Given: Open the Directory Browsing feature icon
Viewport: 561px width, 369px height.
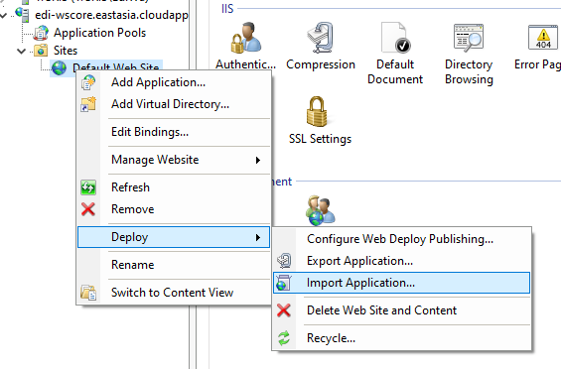Looking at the screenshot, I should [x=469, y=37].
